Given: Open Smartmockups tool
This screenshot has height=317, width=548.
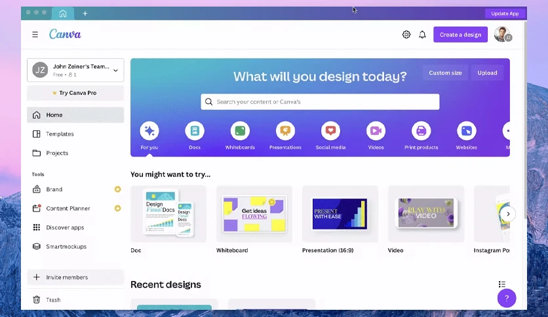Looking at the screenshot, I should [75, 246].
